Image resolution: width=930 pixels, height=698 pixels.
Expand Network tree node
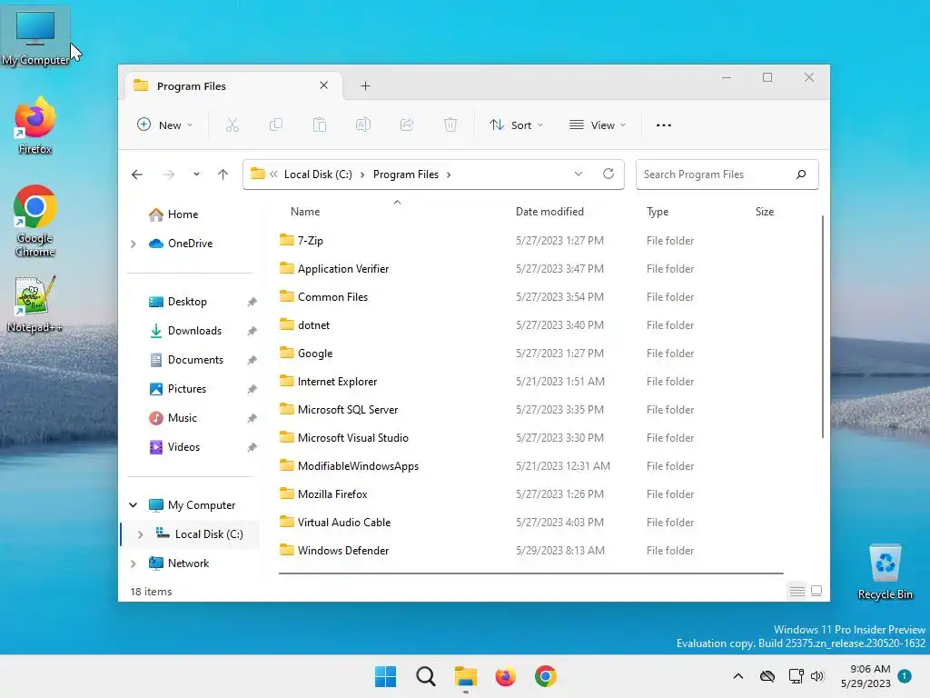point(134,563)
